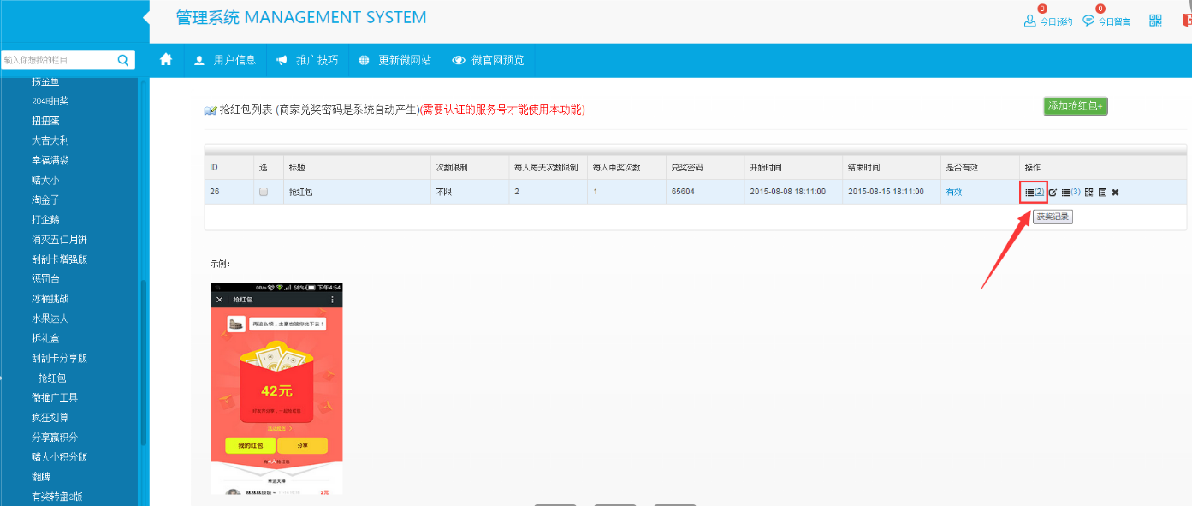Screen dimensions: 1192x506
Task: Click the 有效 status link
Action: click(953, 192)
